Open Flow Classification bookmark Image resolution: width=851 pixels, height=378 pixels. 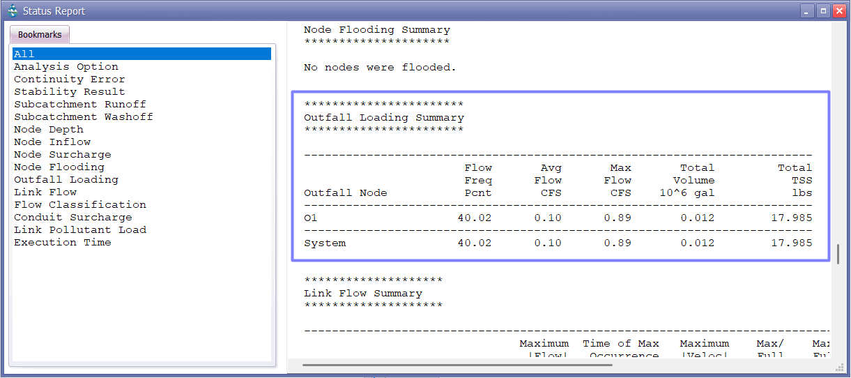point(80,204)
